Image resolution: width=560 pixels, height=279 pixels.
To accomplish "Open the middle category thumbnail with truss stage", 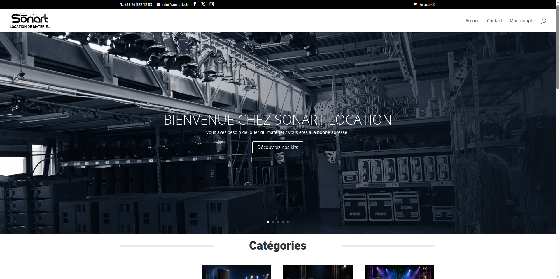I will click(x=318, y=272).
